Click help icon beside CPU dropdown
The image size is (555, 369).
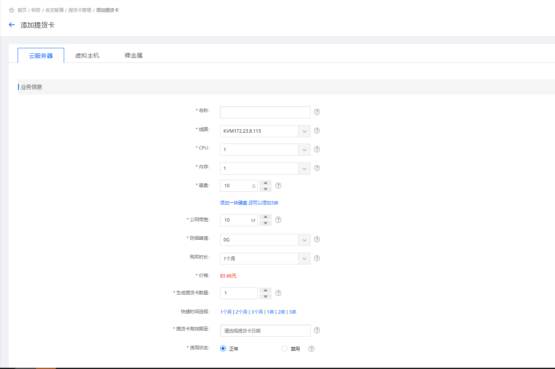coord(317,149)
